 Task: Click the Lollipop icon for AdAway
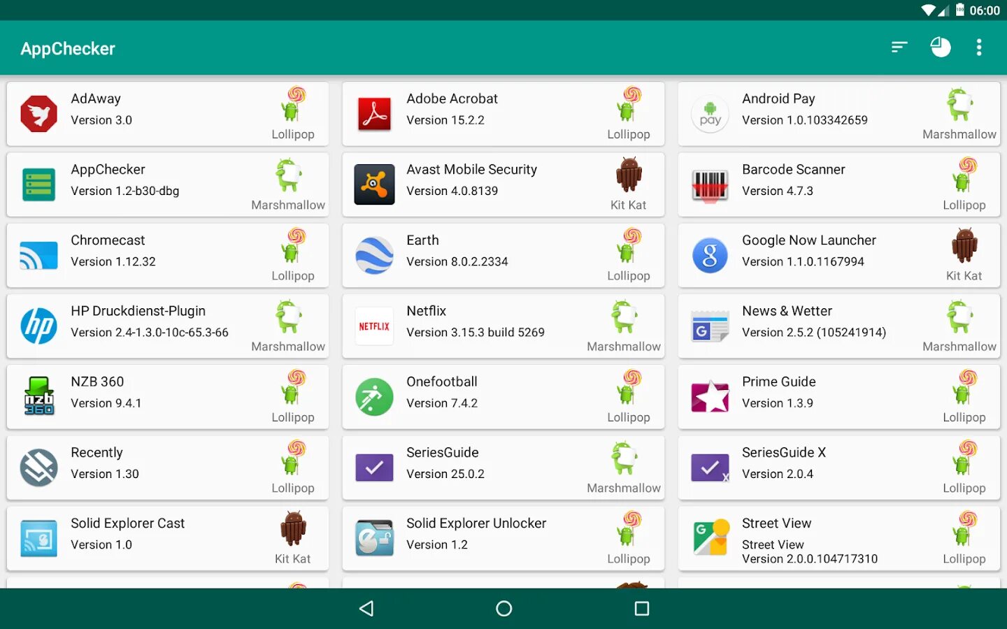294,104
